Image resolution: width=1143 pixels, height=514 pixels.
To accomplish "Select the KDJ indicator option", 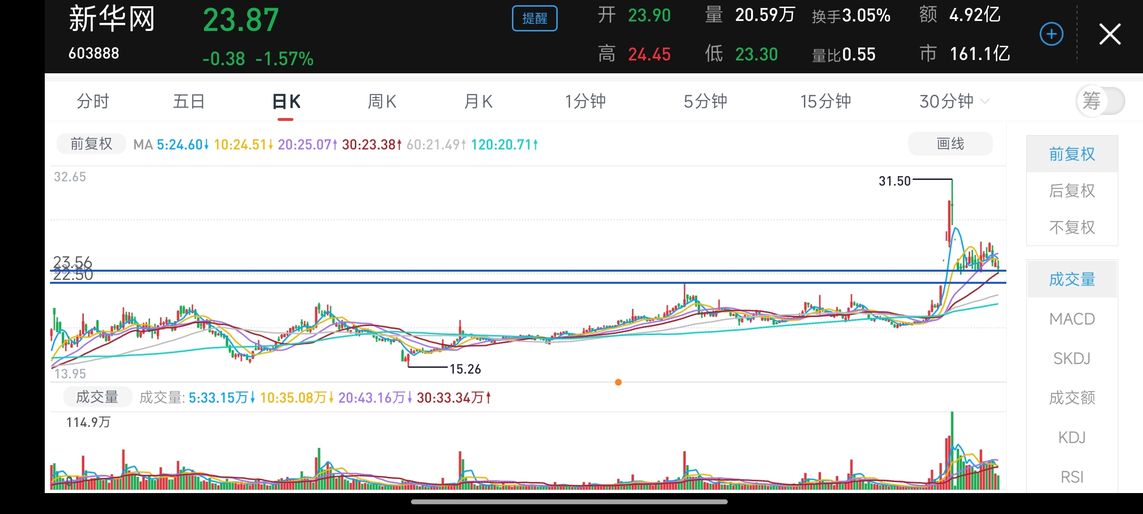I will (x=1072, y=437).
